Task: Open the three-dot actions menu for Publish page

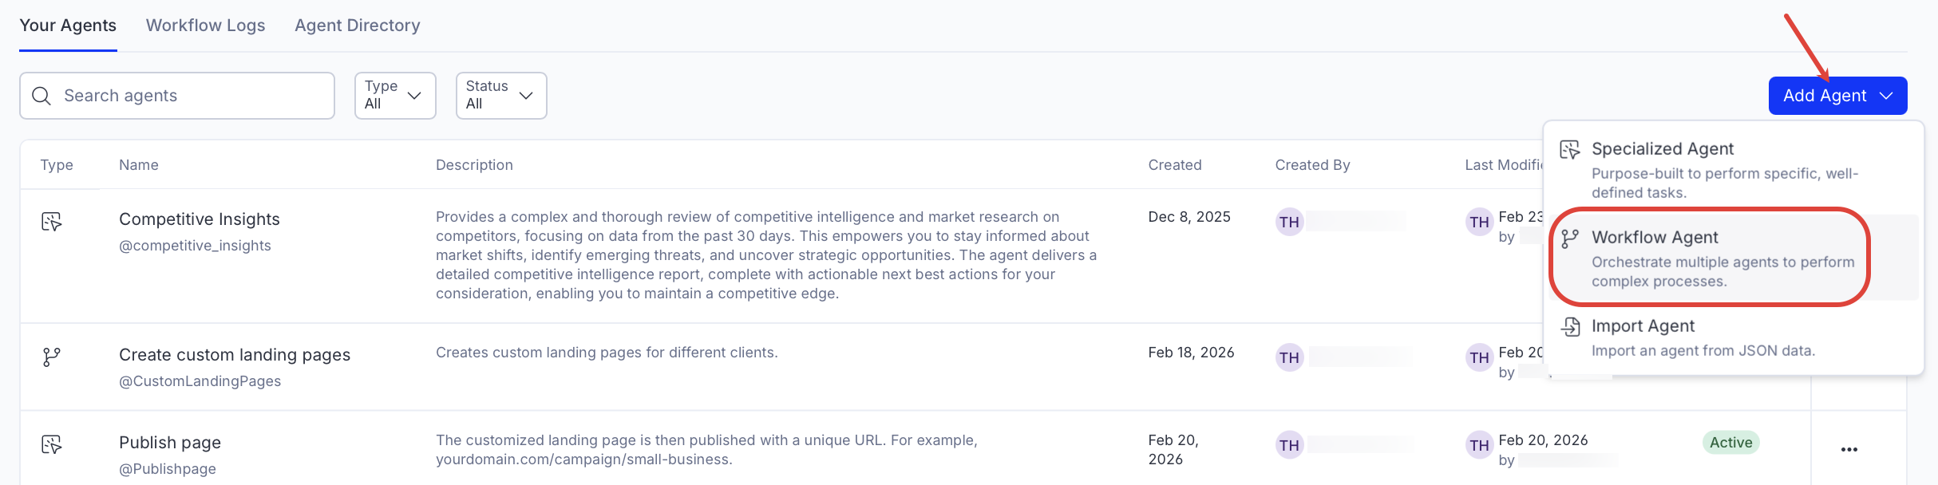Action: tap(1849, 450)
